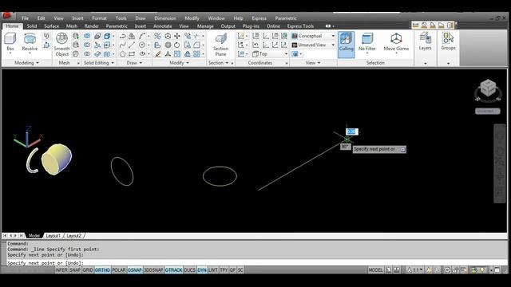The image size is (511, 287).
Task: Select the Rotate modify tool
Action: [x=177, y=45]
